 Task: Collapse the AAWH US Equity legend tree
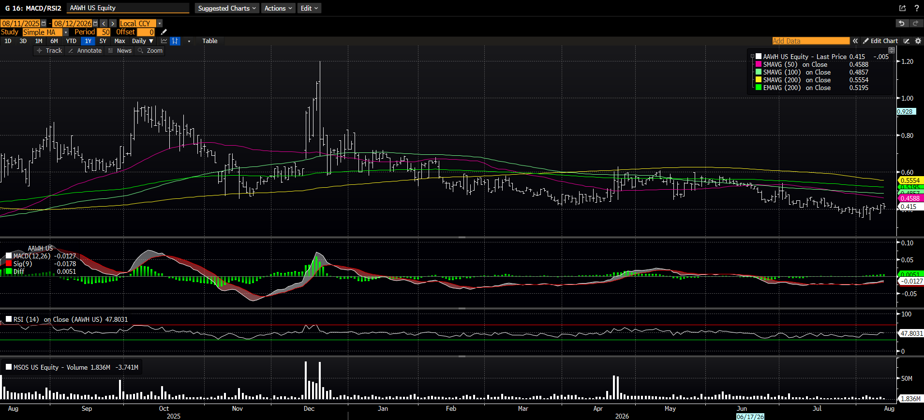(752, 57)
